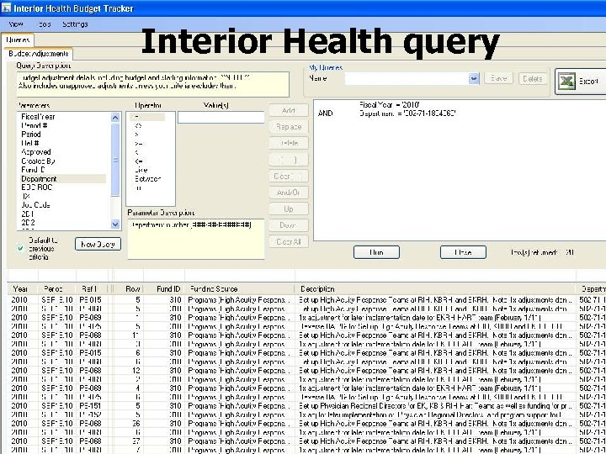Click the Year column header
The image size is (606, 454).
22,288
